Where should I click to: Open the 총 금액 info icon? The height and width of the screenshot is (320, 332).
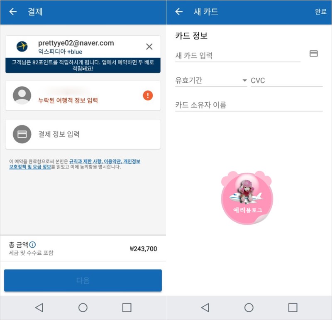pyautogui.click(x=32, y=245)
